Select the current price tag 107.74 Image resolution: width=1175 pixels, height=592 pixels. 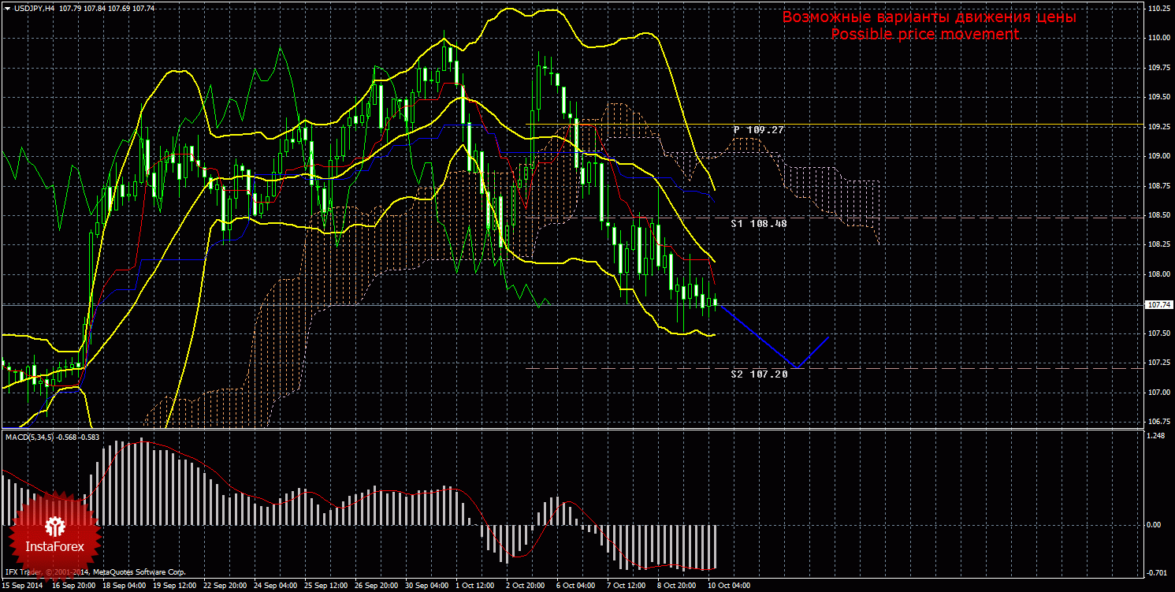click(x=1158, y=304)
